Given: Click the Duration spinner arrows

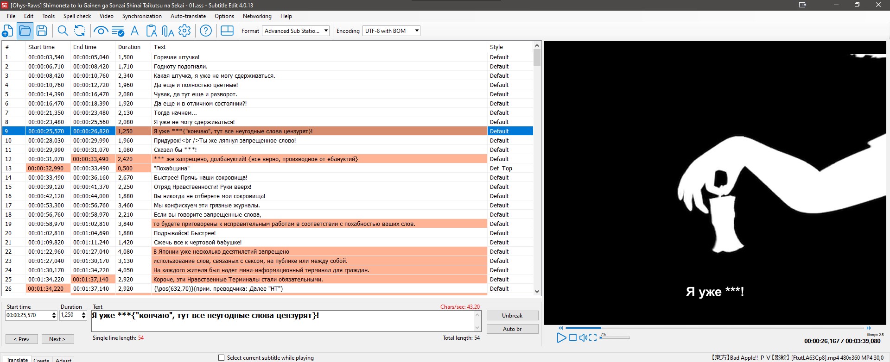Looking at the screenshot, I should point(83,315).
